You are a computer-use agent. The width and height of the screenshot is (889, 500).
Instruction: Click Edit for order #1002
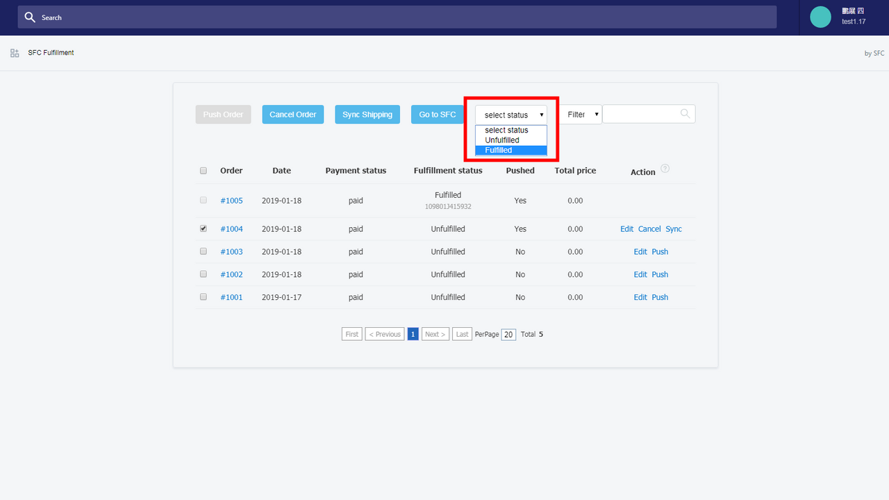(640, 275)
